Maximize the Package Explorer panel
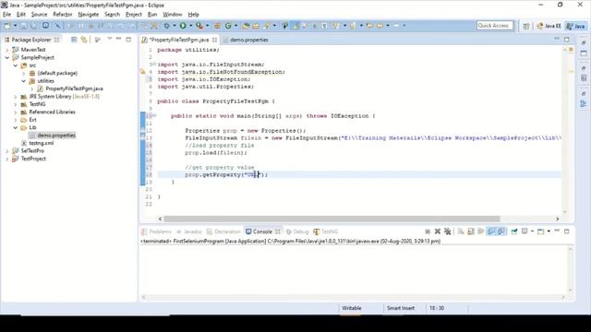 click(128, 39)
